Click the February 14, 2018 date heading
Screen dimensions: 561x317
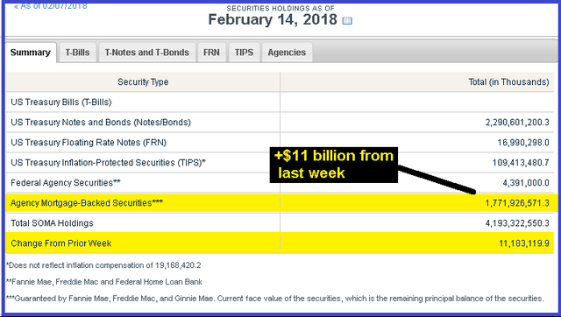click(273, 19)
